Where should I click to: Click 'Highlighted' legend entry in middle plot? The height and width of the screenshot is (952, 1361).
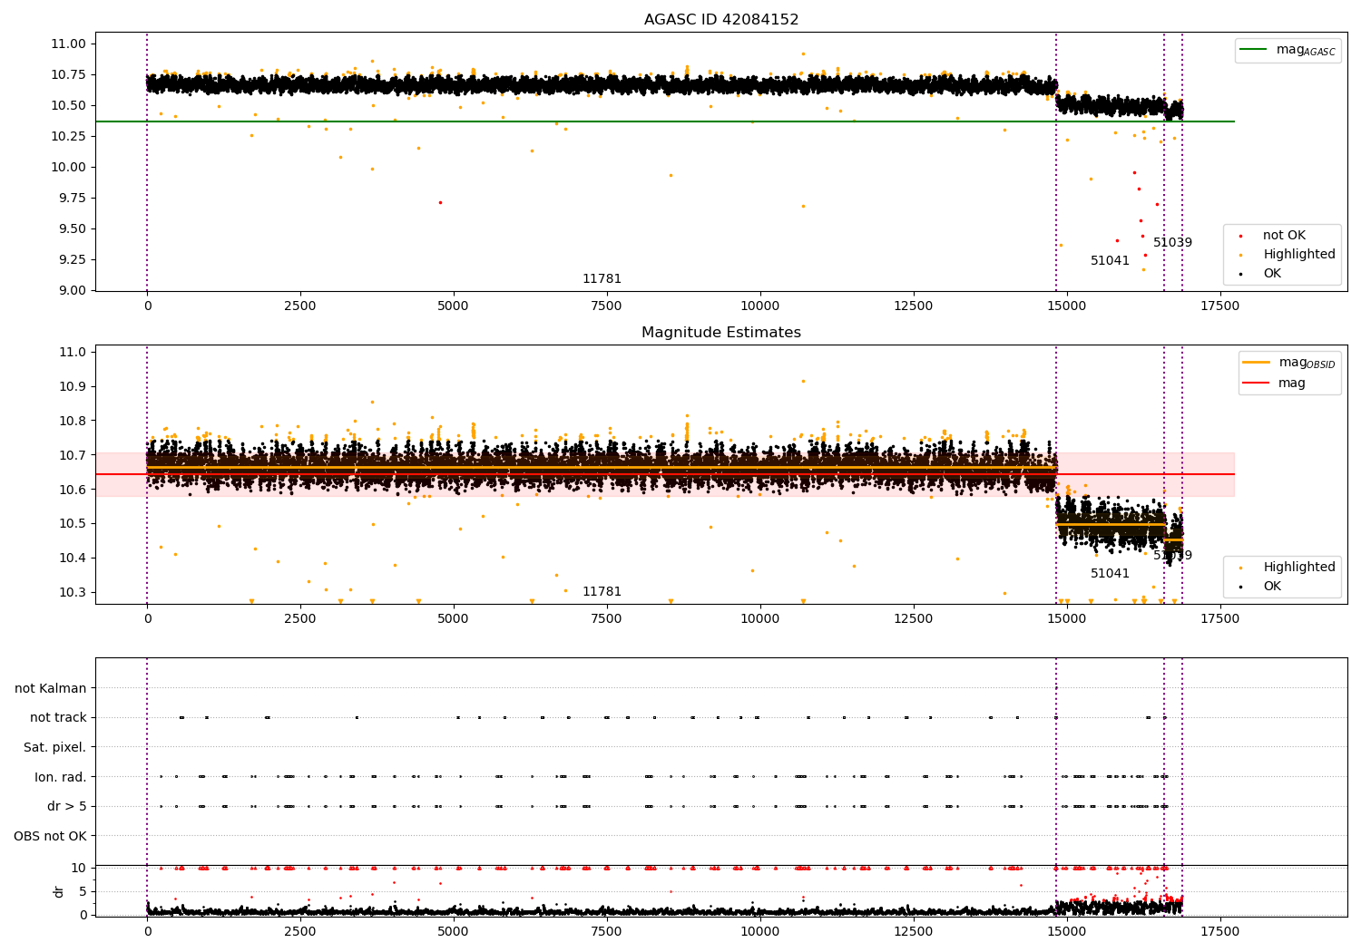pyautogui.click(x=1298, y=568)
